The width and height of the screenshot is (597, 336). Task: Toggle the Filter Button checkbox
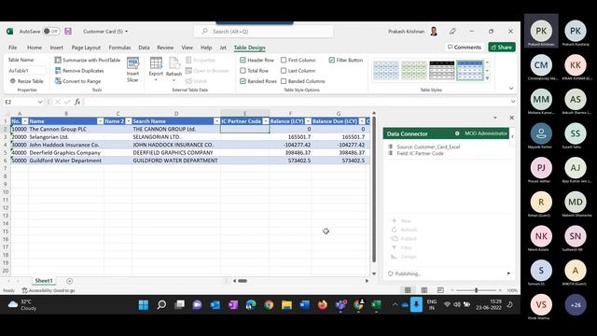click(x=332, y=60)
